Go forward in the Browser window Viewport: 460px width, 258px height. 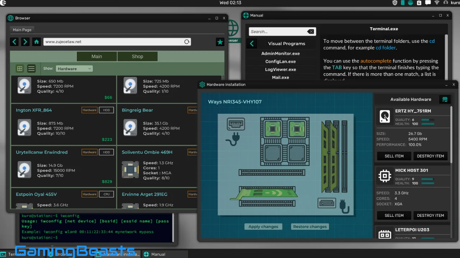click(x=25, y=42)
